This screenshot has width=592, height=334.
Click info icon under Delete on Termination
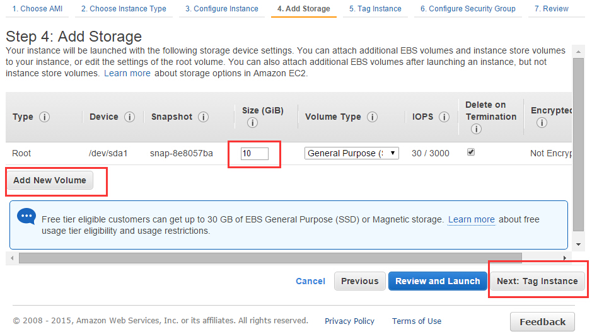[477, 129]
